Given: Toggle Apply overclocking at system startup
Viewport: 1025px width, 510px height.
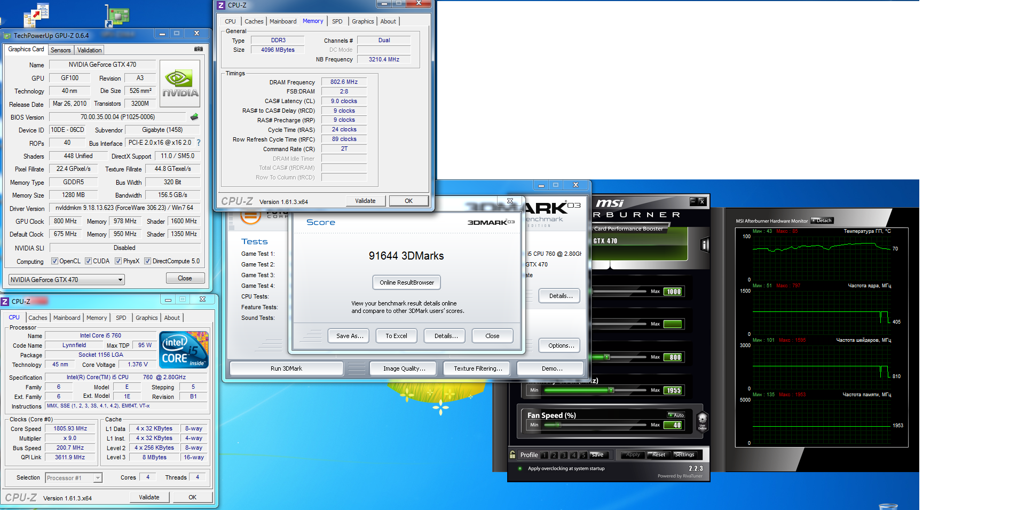Looking at the screenshot, I should point(520,468).
